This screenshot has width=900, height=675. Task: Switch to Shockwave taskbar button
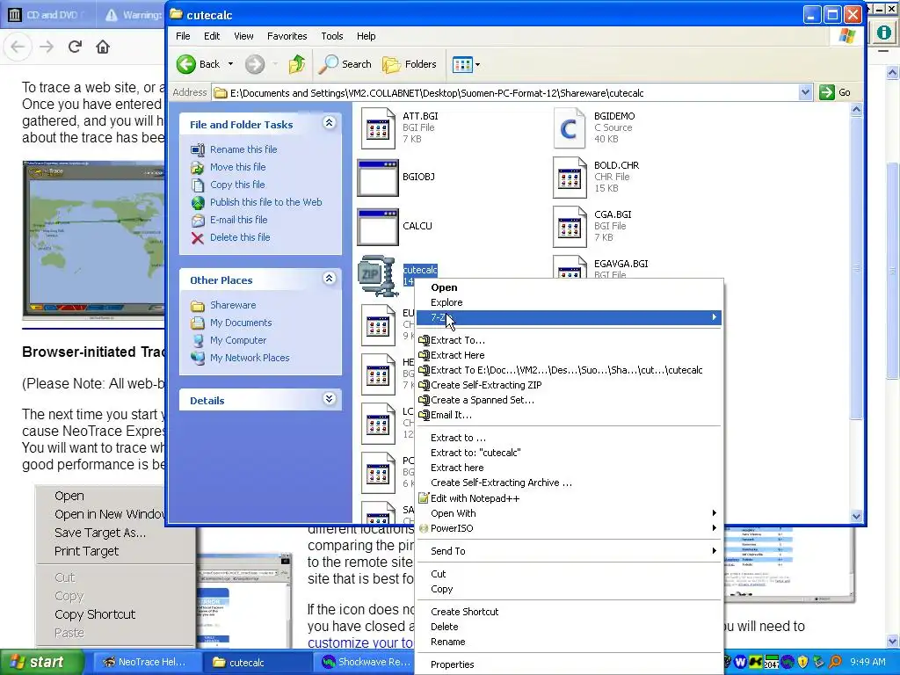[x=365, y=663]
